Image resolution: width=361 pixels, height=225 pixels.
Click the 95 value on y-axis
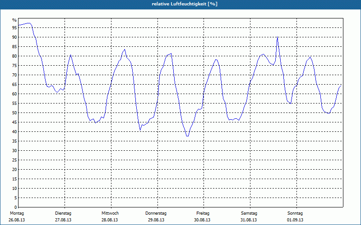(x=14, y=28)
